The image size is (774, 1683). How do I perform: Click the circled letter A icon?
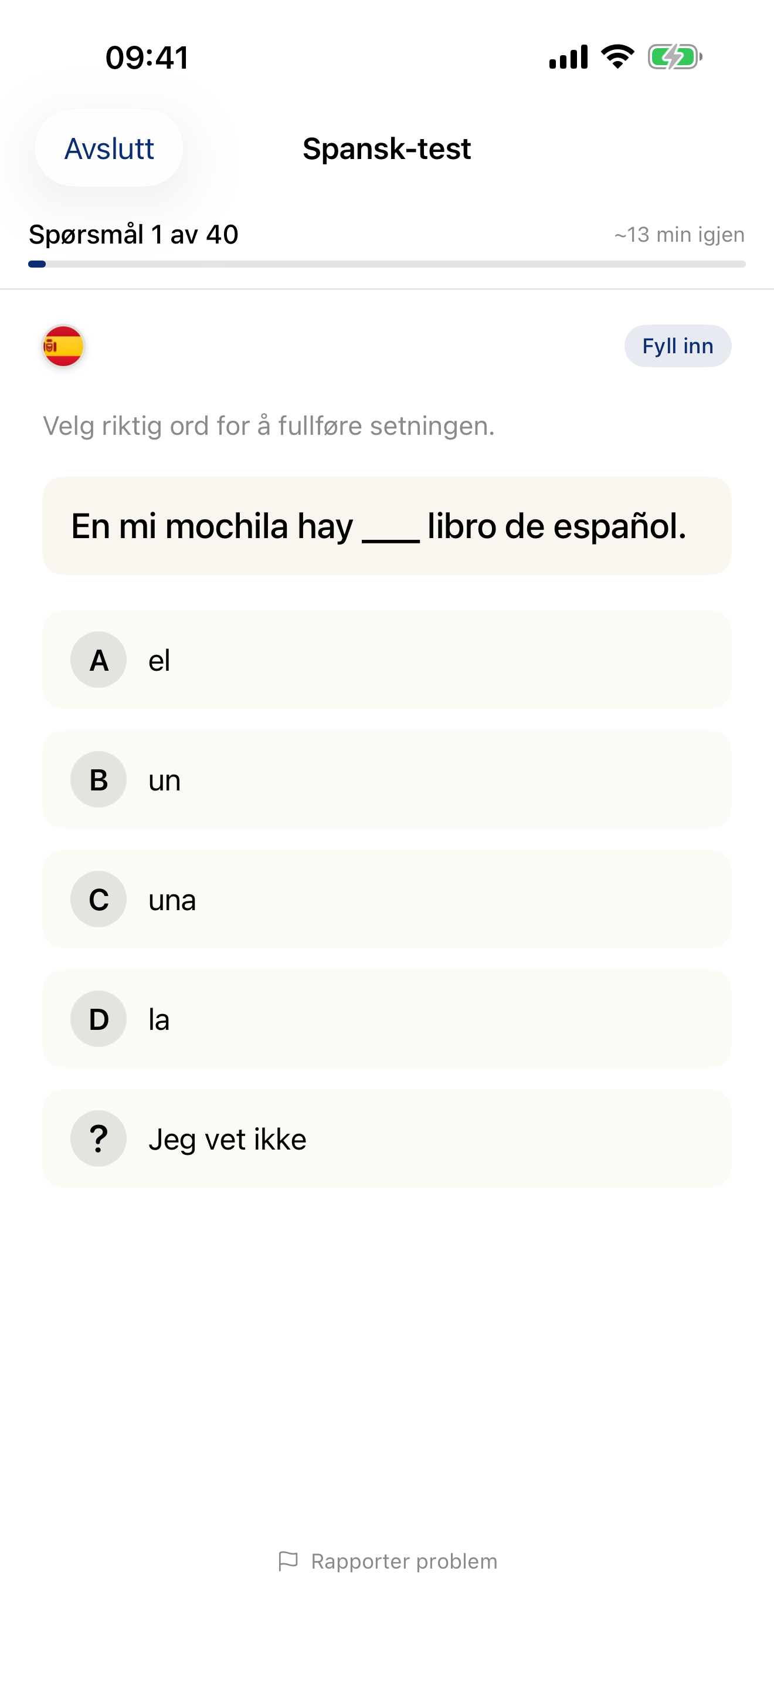[x=98, y=660]
